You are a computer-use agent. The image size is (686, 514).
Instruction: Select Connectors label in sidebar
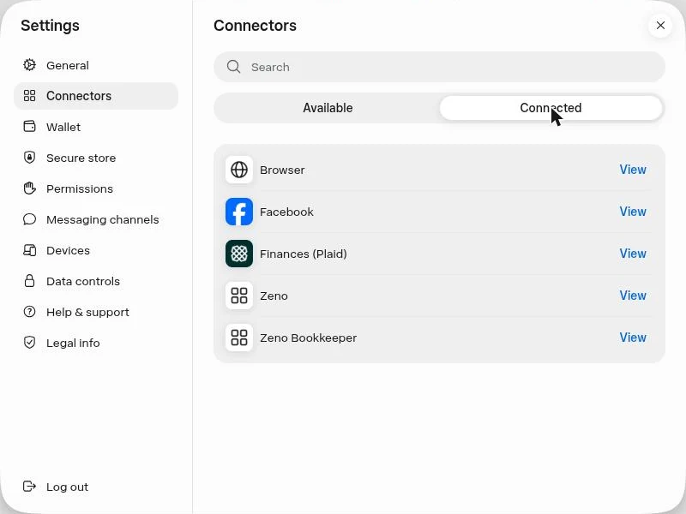(x=79, y=96)
